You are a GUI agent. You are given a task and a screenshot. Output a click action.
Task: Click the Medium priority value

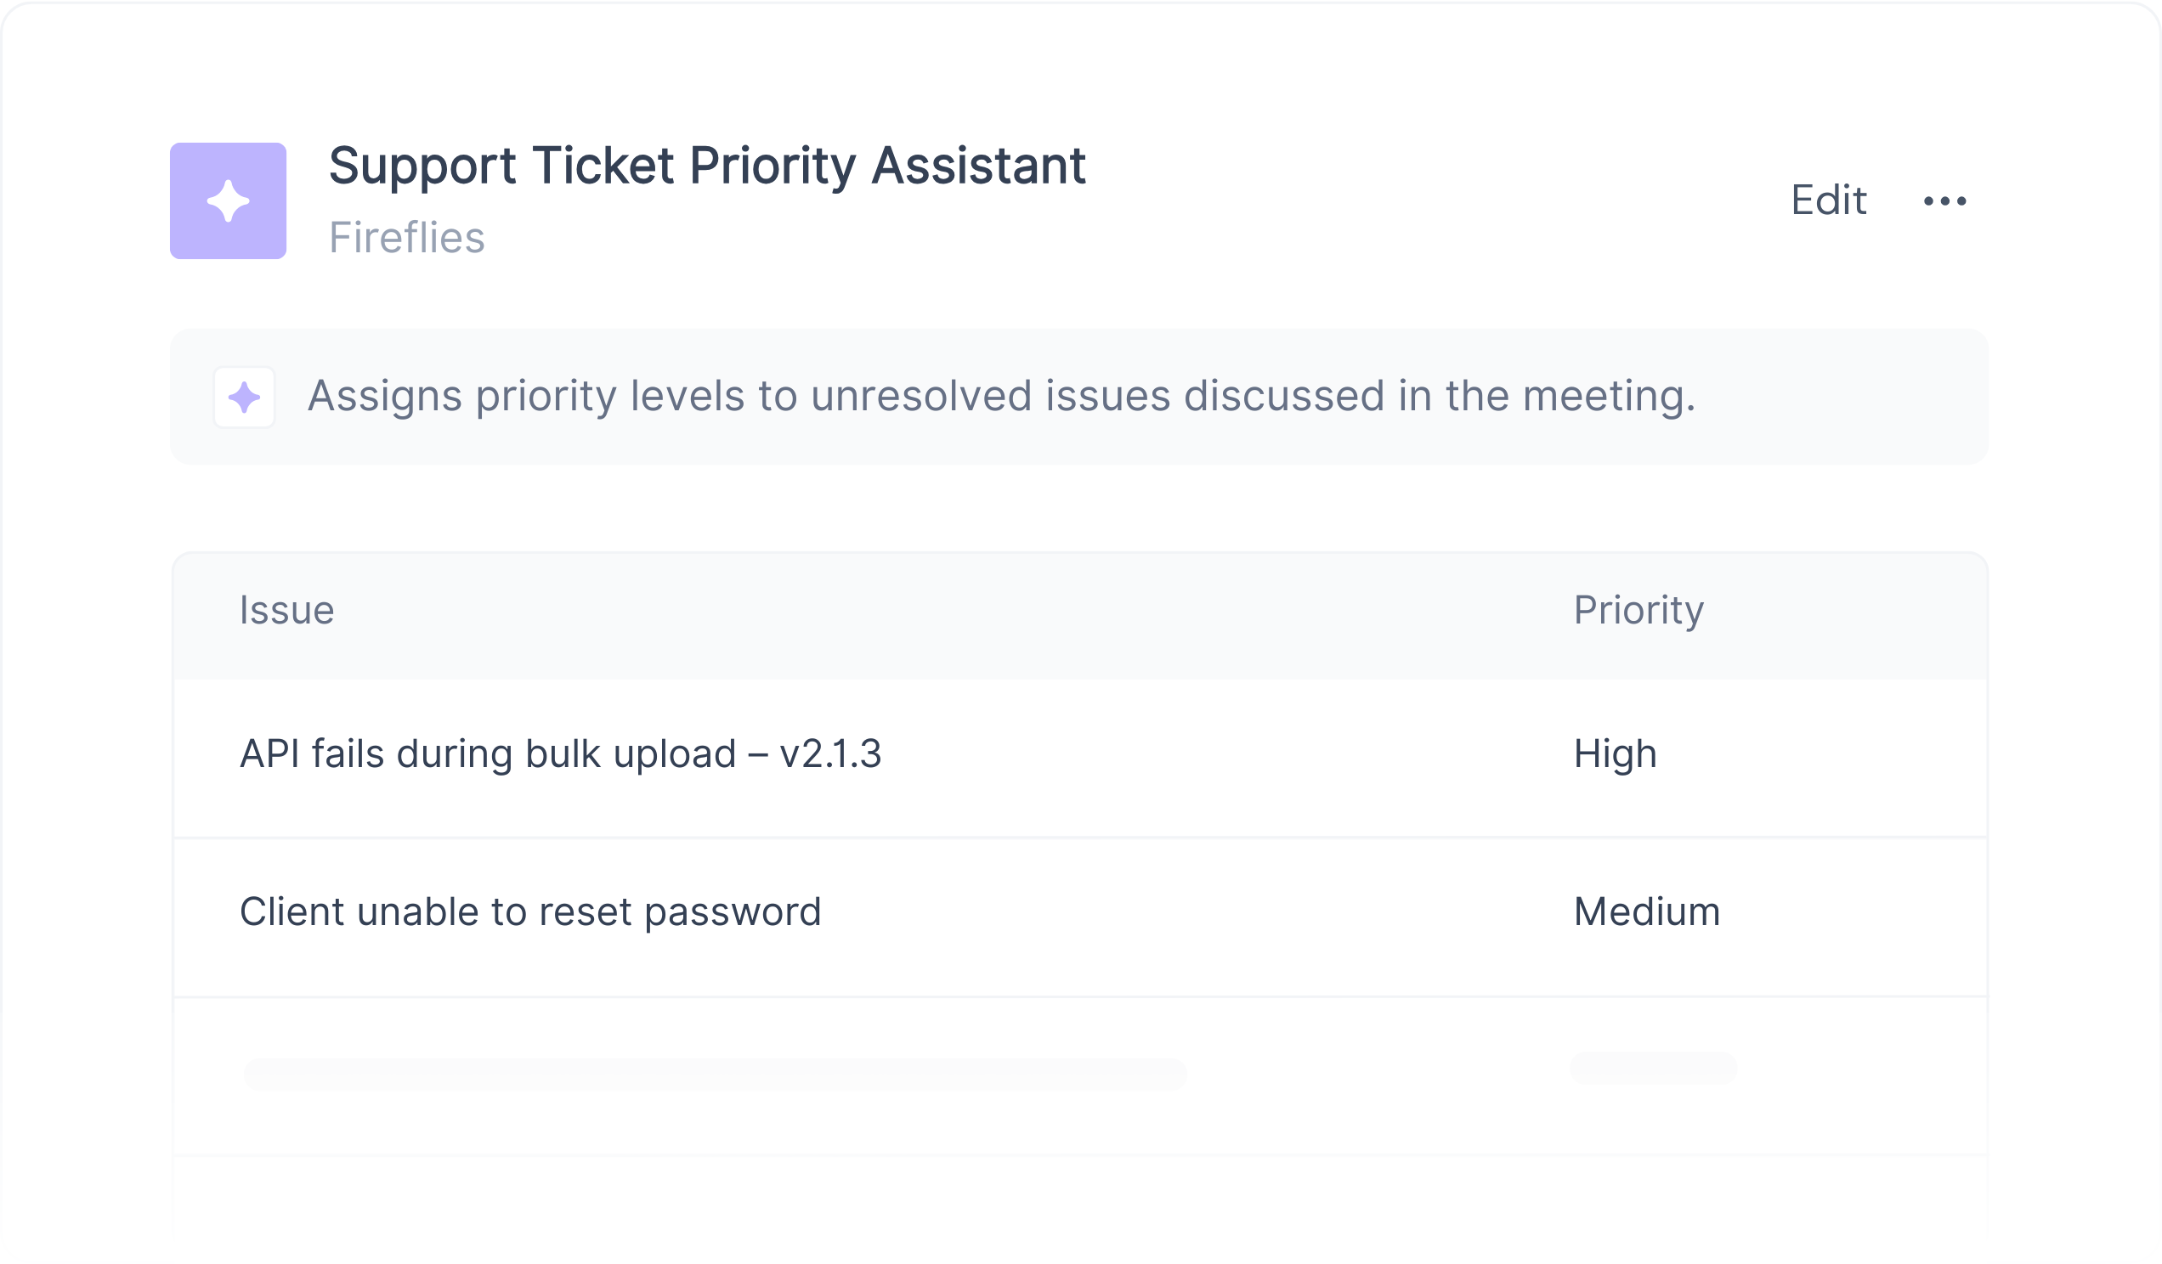tap(1645, 911)
